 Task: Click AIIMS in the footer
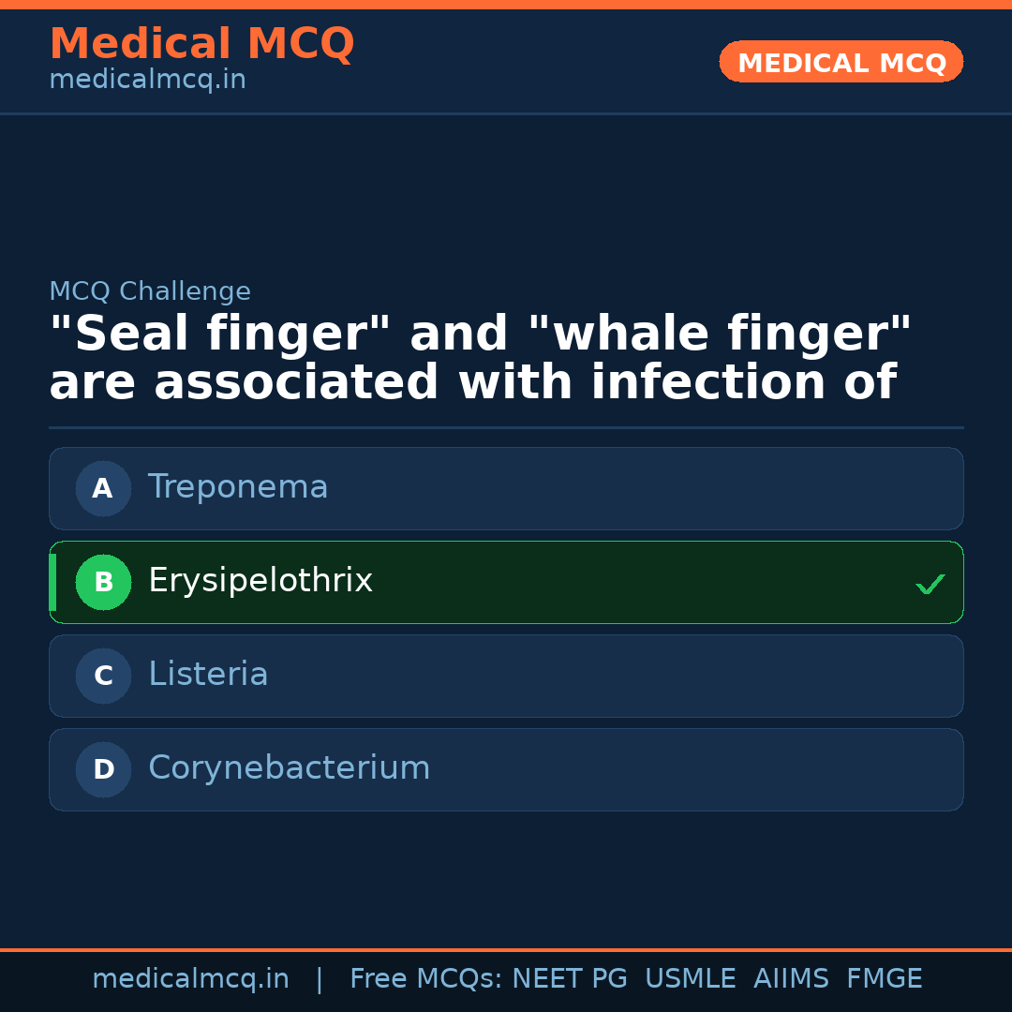point(791,979)
